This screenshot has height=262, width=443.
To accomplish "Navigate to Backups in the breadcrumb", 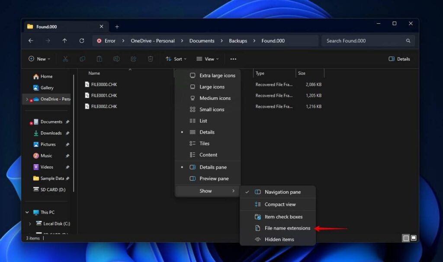I will tap(238, 41).
